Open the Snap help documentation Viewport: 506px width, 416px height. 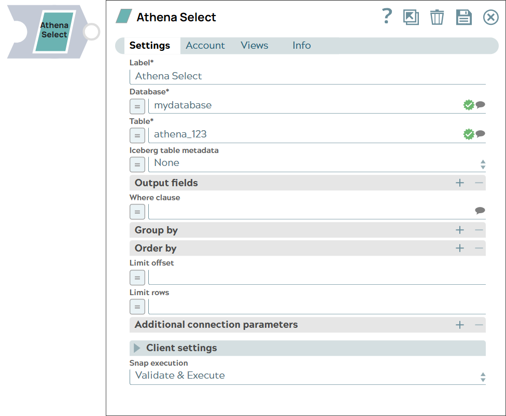click(387, 17)
